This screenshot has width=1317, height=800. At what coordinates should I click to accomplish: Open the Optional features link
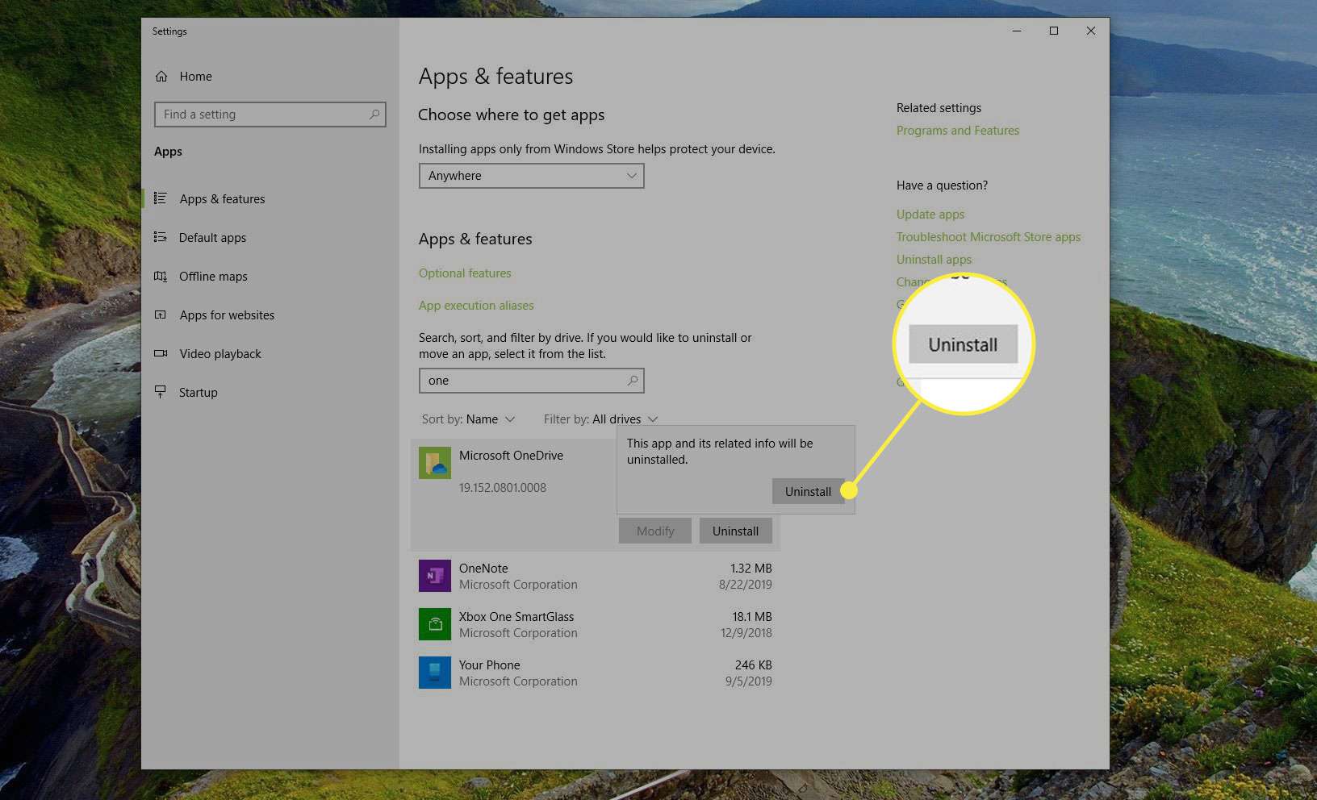(465, 273)
